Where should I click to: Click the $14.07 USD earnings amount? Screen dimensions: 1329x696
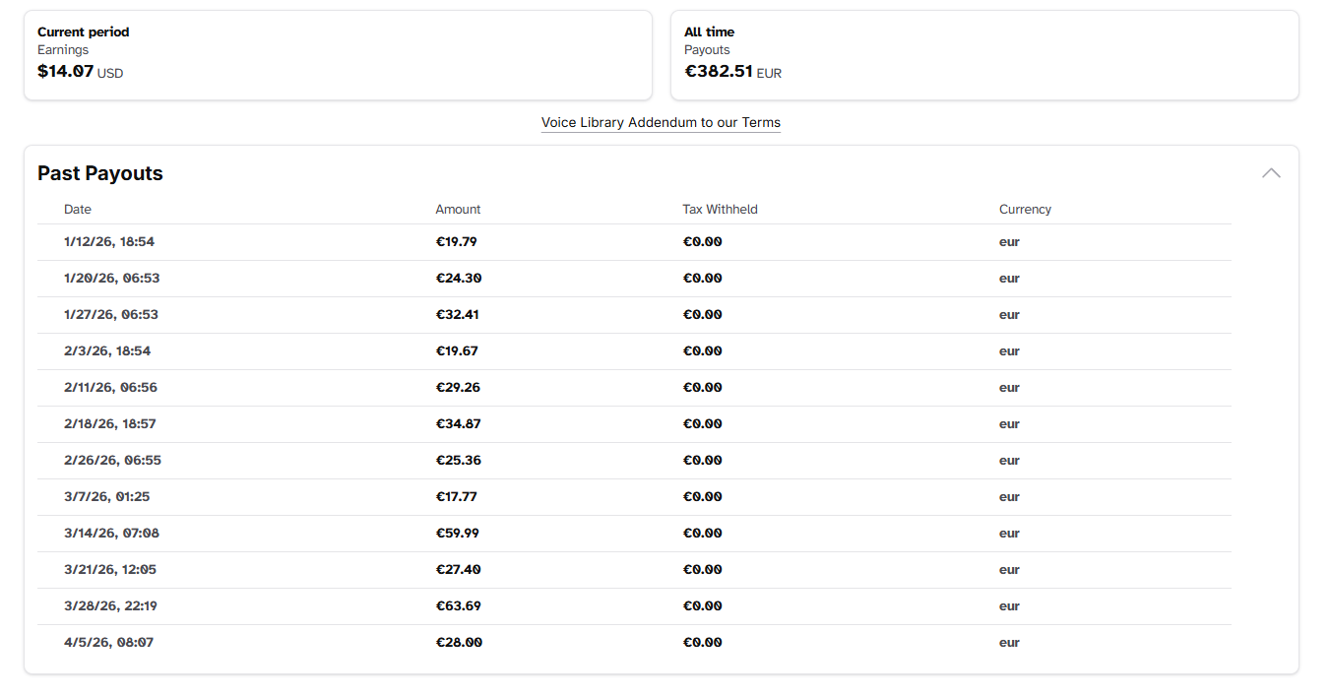click(65, 72)
